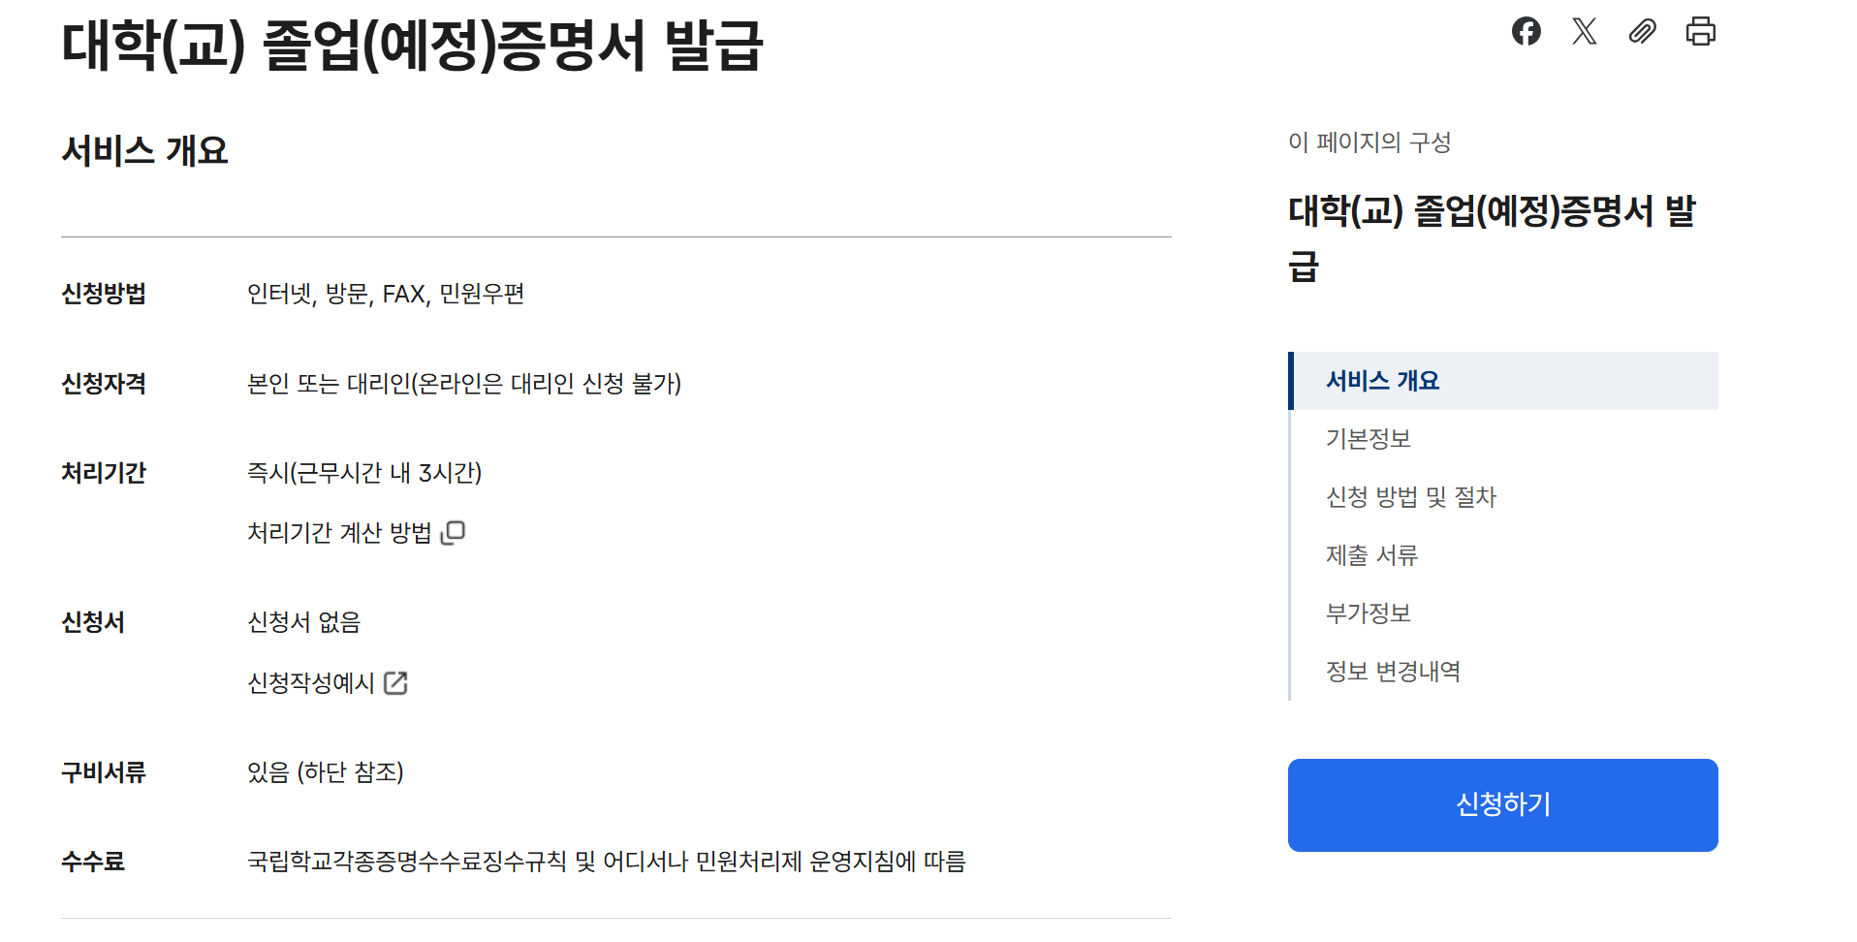Open the 신청작성예시 example link

coord(308,682)
